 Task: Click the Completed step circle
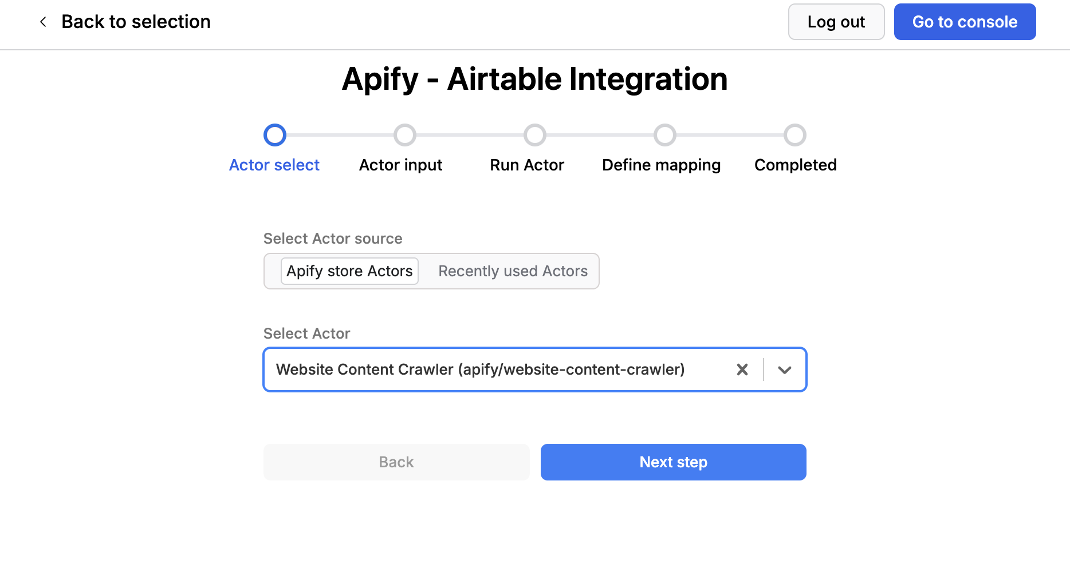[x=794, y=135]
